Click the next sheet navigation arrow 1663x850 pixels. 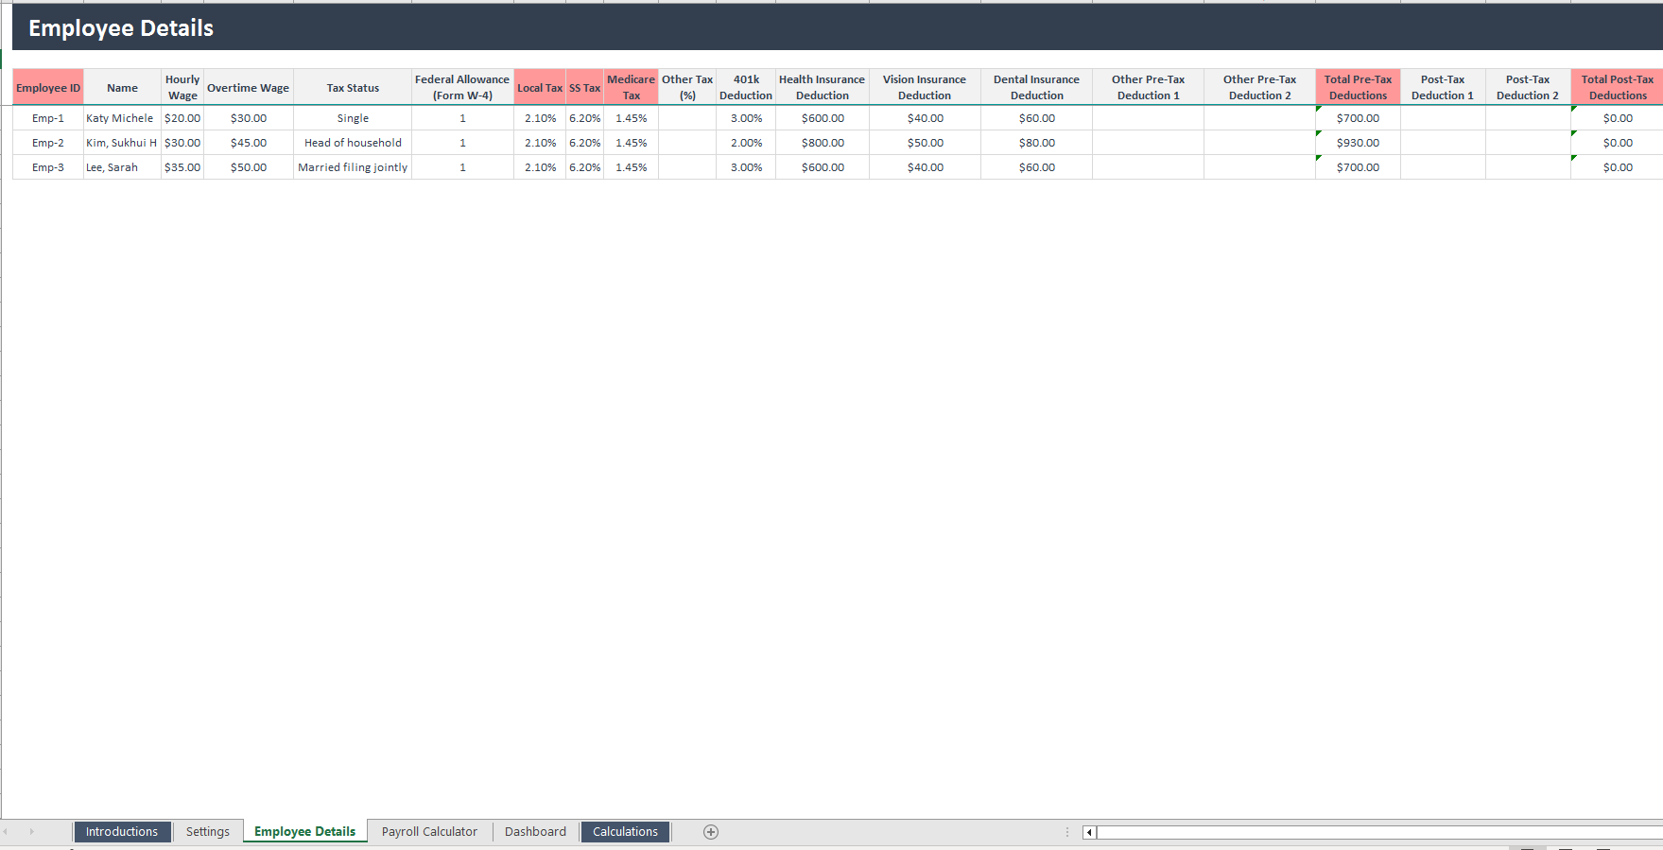point(31,832)
